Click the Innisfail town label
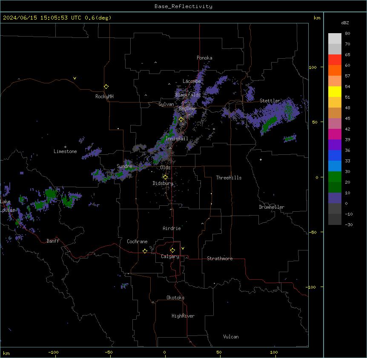This screenshot has width=367, height=358. tap(177, 139)
